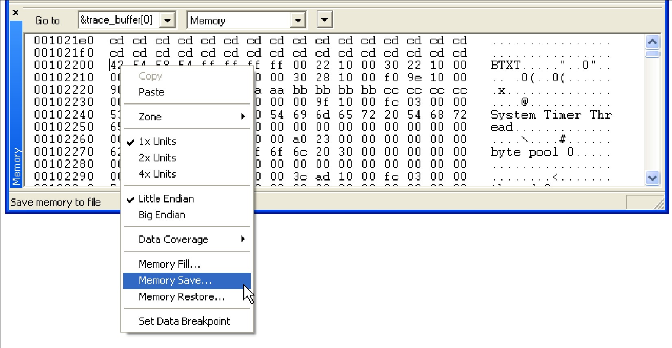Click the window resize grip corner
The image size is (672, 348).
659,204
